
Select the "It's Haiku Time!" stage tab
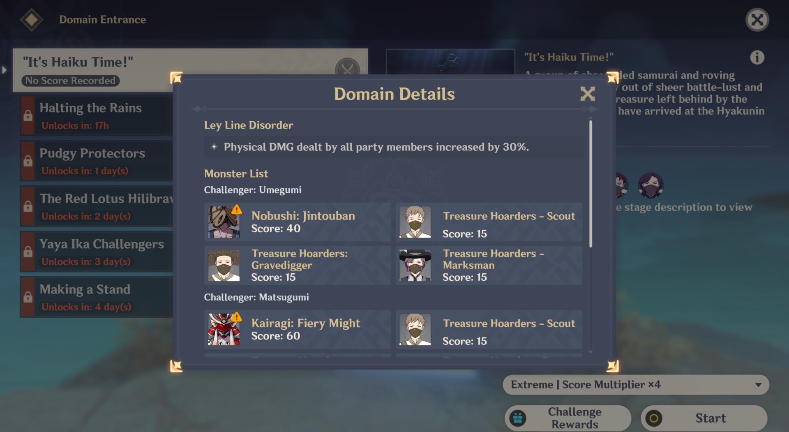pos(190,70)
